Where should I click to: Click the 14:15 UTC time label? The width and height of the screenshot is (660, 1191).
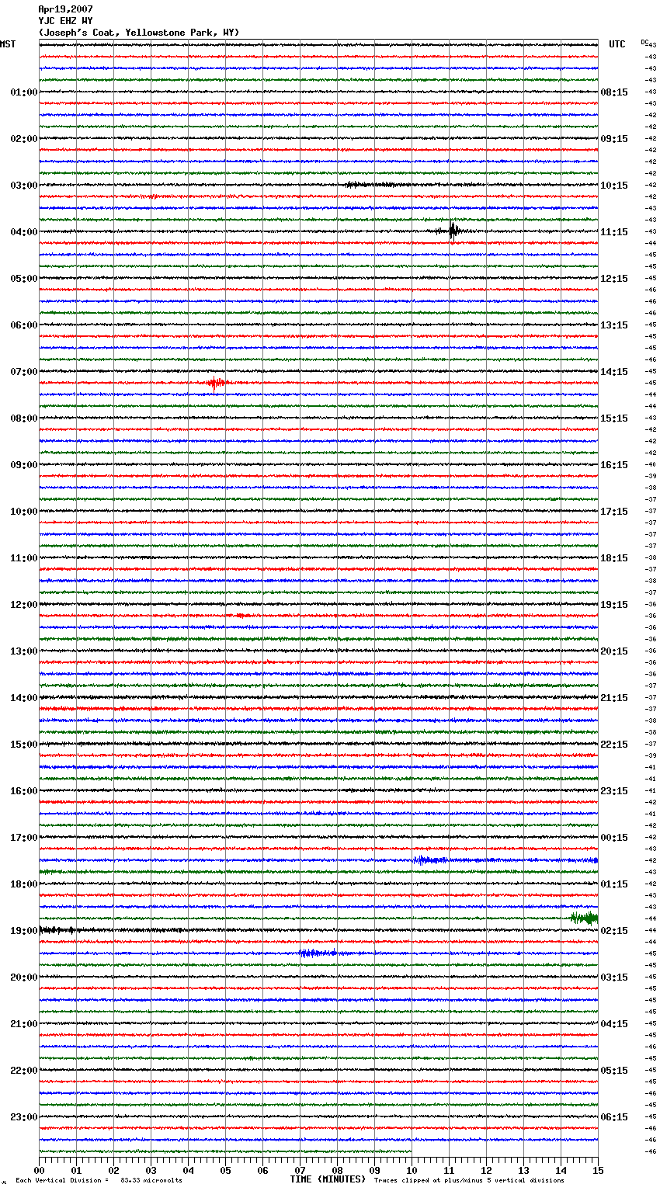pos(614,372)
